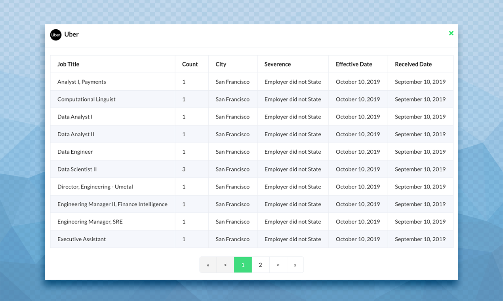Click the first-page « pagination icon

[208, 265]
